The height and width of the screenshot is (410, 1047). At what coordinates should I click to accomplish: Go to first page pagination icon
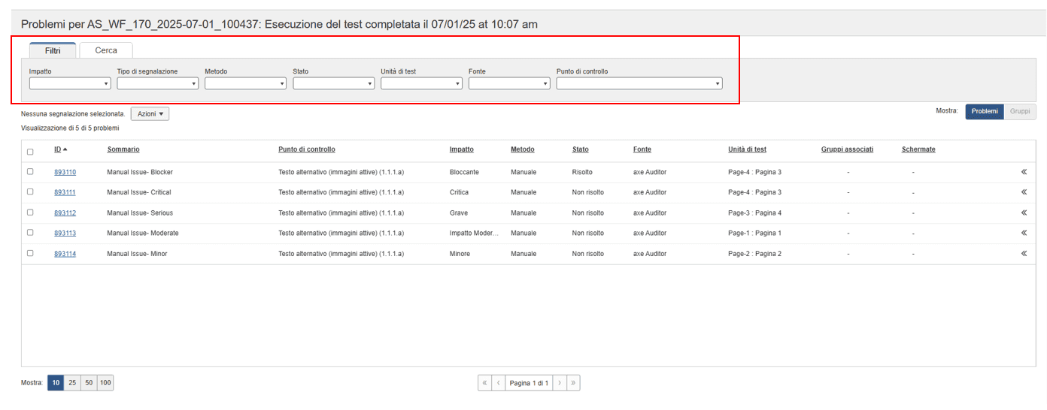(485, 383)
